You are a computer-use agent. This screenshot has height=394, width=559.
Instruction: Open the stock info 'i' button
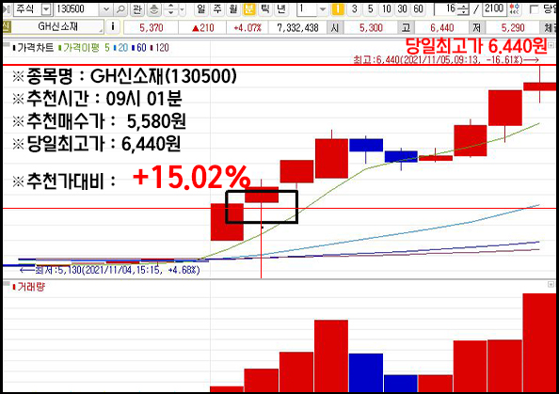(113, 26)
